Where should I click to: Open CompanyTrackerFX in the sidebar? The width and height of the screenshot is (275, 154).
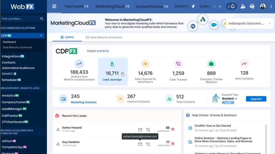[16, 102]
